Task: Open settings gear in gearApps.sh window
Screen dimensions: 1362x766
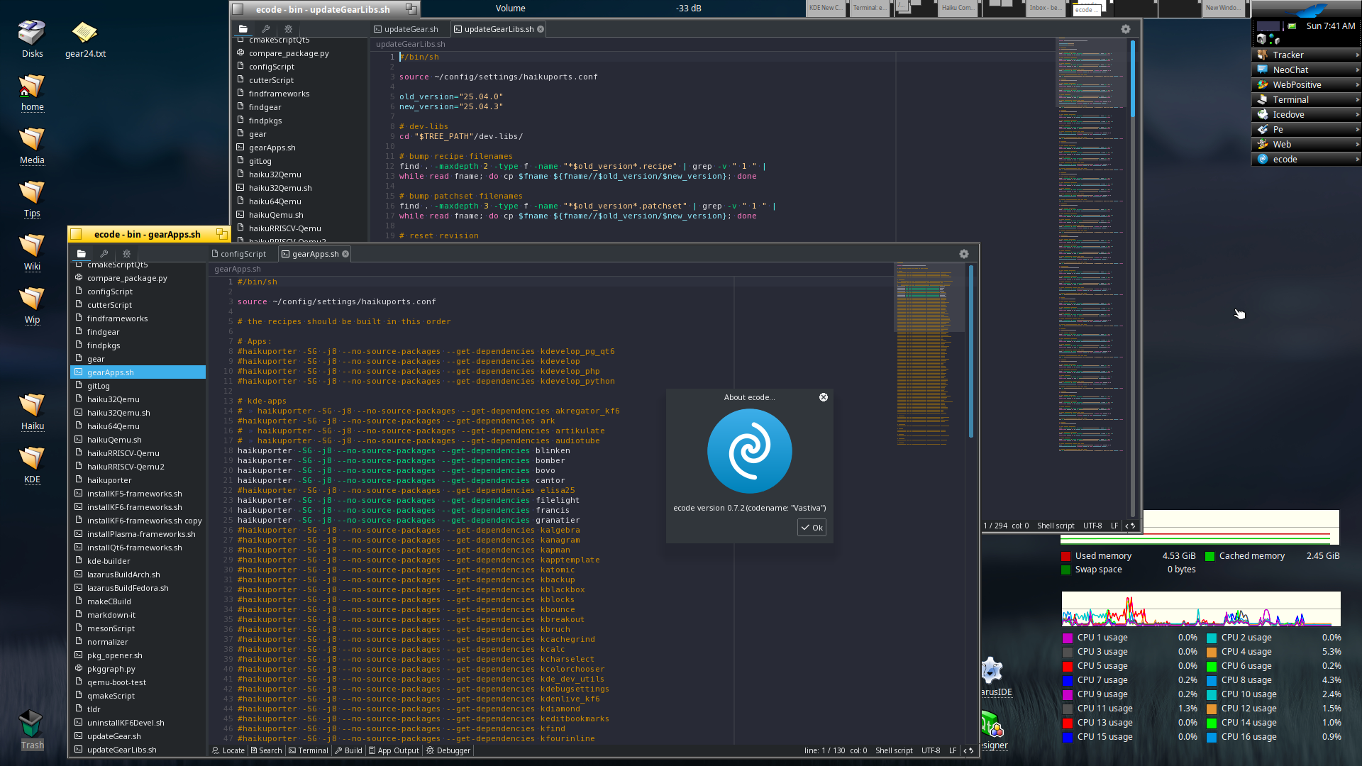Action: [964, 254]
